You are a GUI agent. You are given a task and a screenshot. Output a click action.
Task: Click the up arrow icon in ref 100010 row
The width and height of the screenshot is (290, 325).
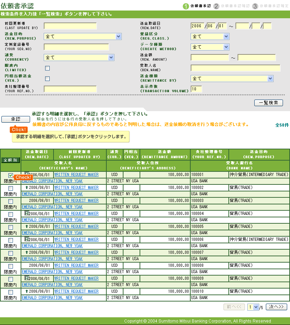(x=27, y=291)
